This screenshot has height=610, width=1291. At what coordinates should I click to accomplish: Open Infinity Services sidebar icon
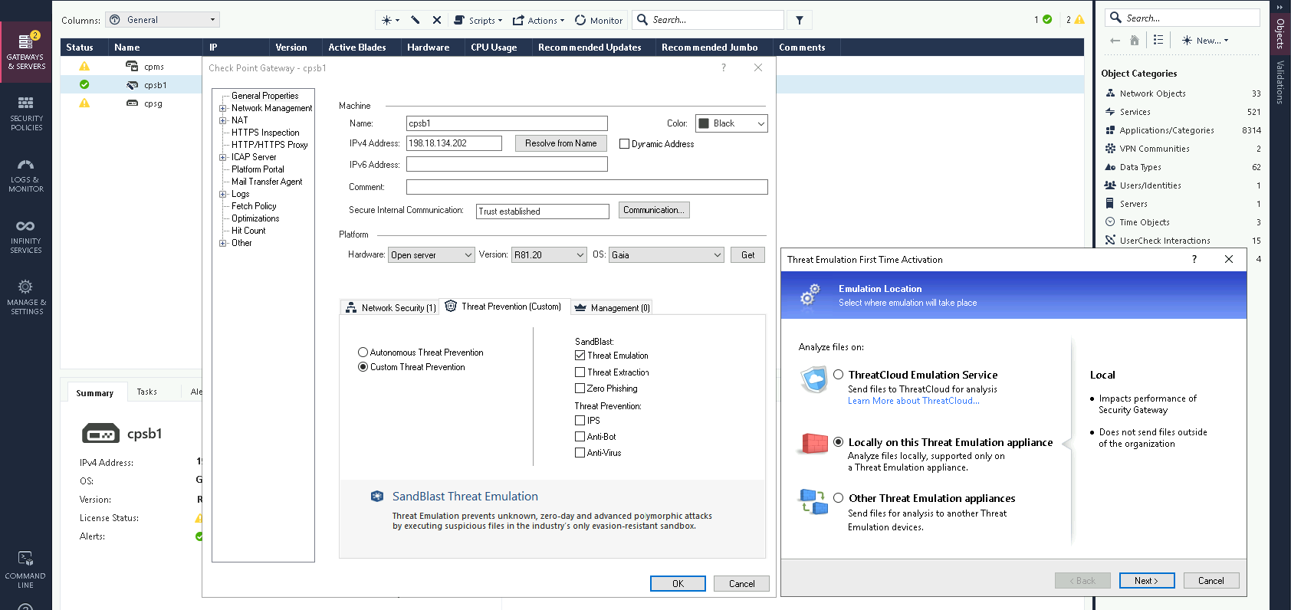26,236
